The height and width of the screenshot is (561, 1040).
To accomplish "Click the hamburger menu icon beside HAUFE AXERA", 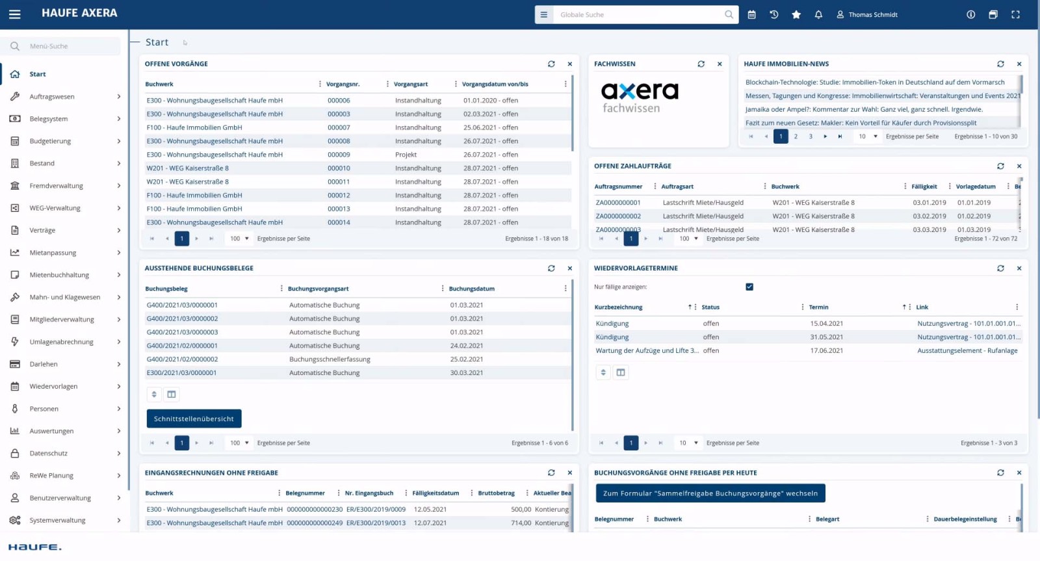I will (14, 14).
